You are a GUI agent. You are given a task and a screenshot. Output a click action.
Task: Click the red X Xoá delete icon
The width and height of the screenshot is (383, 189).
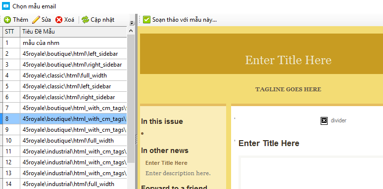[59, 20]
